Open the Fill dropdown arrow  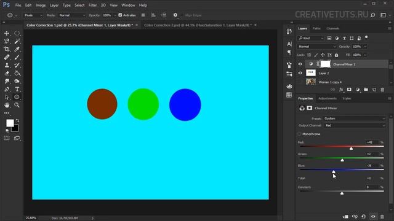pyautogui.click(x=365, y=55)
